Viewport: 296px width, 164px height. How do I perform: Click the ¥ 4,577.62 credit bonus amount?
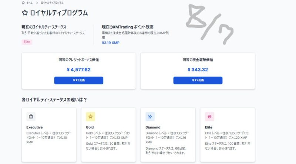79,70
